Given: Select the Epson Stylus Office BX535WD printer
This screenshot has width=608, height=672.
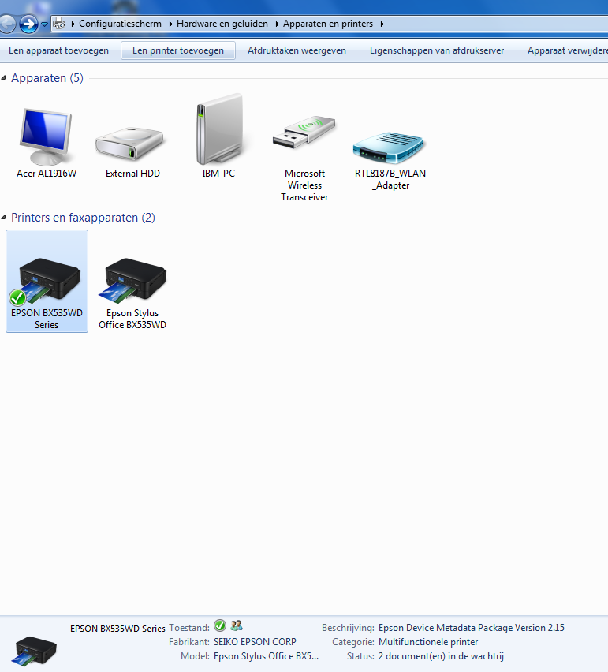Looking at the screenshot, I should [x=132, y=281].
